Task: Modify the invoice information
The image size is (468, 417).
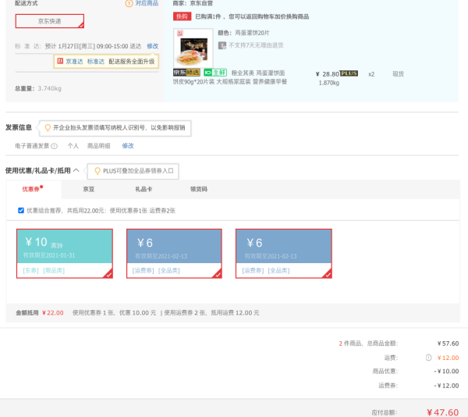Action: click(128, 146)
